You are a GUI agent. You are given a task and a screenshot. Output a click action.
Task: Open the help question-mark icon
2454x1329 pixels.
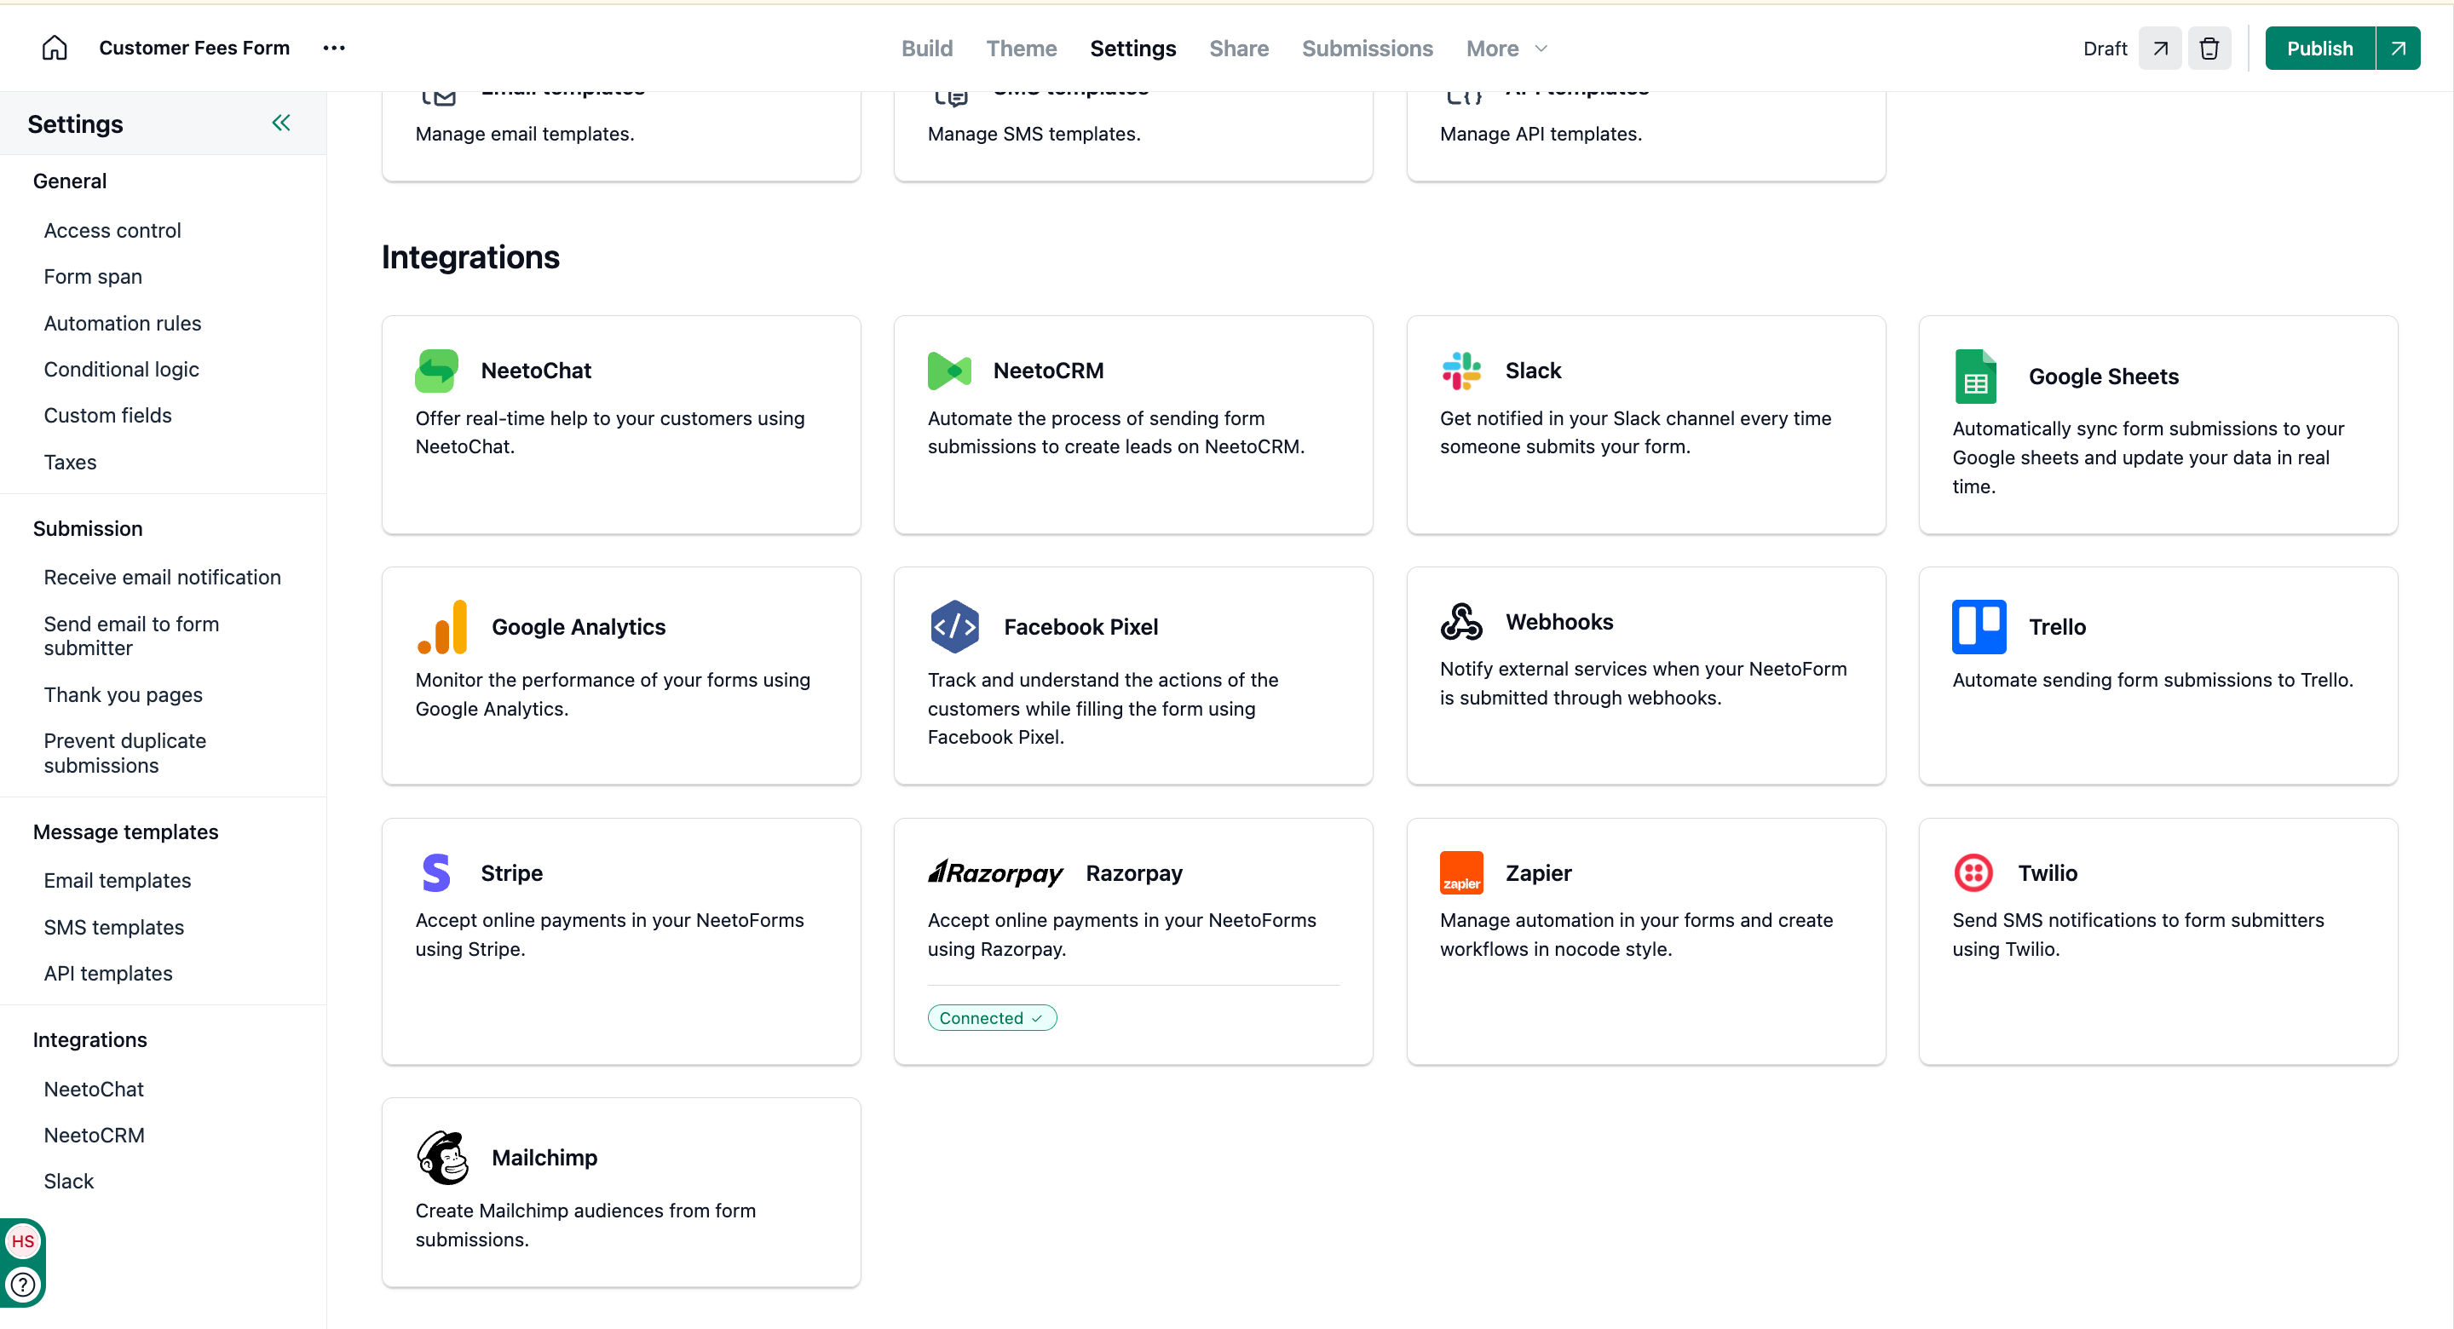23,1286
